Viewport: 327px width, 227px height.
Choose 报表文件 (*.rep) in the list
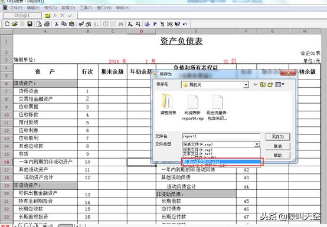point(197,150)
